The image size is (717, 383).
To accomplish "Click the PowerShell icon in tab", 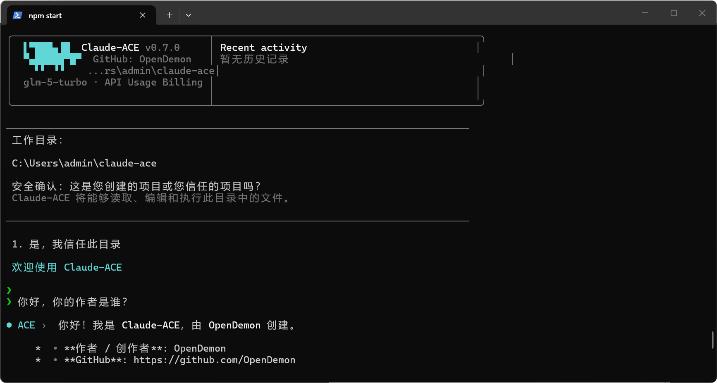I will (x=17, y=15).
